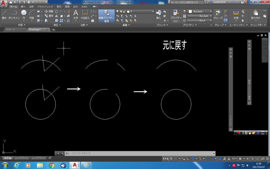
Task: Click the white ByLayer object color swatch
Action: coord(190,11)
